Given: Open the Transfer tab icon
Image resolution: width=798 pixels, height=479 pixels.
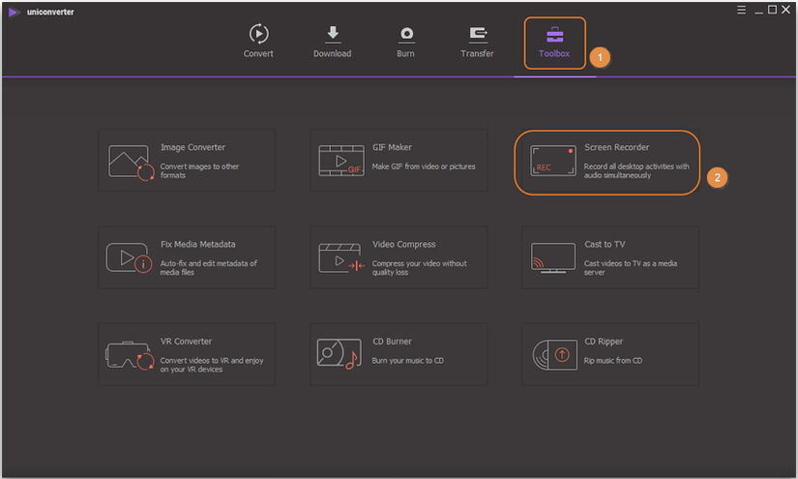Looking at the screenshot, I should tap(478, 35).
